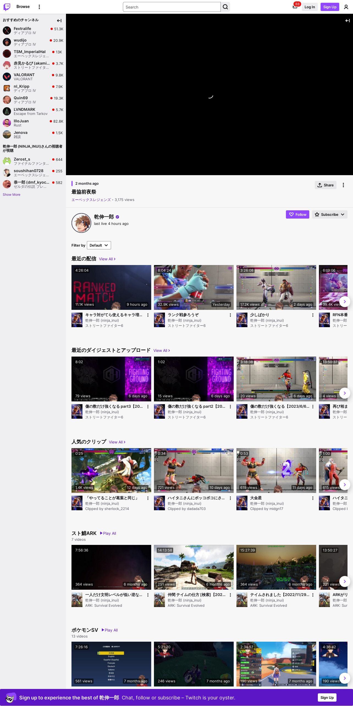Screen dimensions: 353x706
Task: Click the verified badge beside 乾伸一郎
Action: (x=117, y=217)
